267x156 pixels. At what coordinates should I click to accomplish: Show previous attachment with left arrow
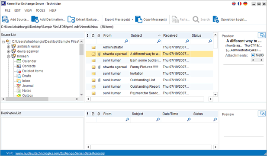[x=253, y=60]
